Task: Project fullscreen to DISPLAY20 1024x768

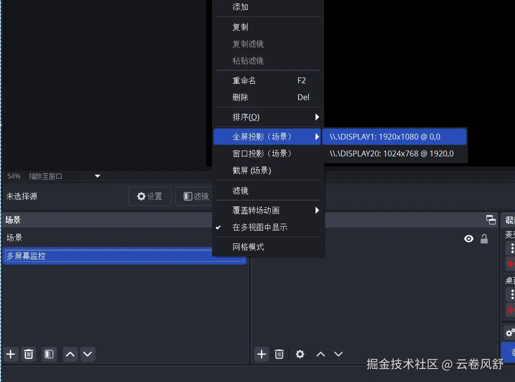Action: point(394,153)
